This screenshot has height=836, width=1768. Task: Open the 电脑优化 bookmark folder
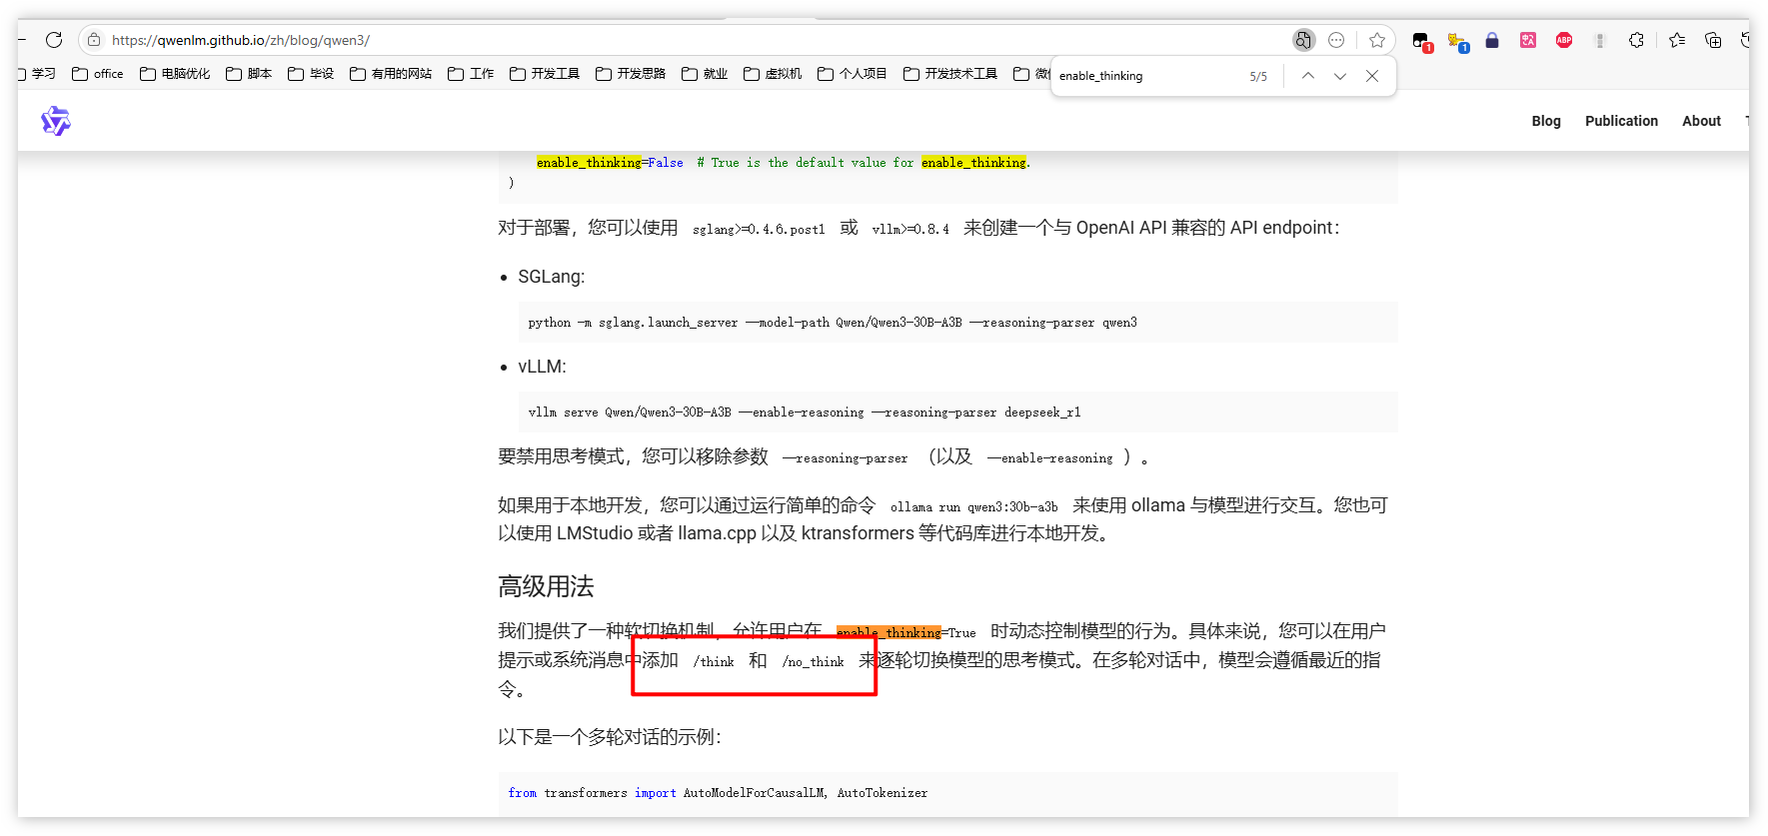pyautogui.click(x=175, y=74)
